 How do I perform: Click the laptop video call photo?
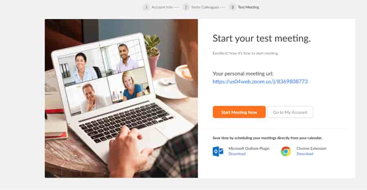click(x=121, y=98)
